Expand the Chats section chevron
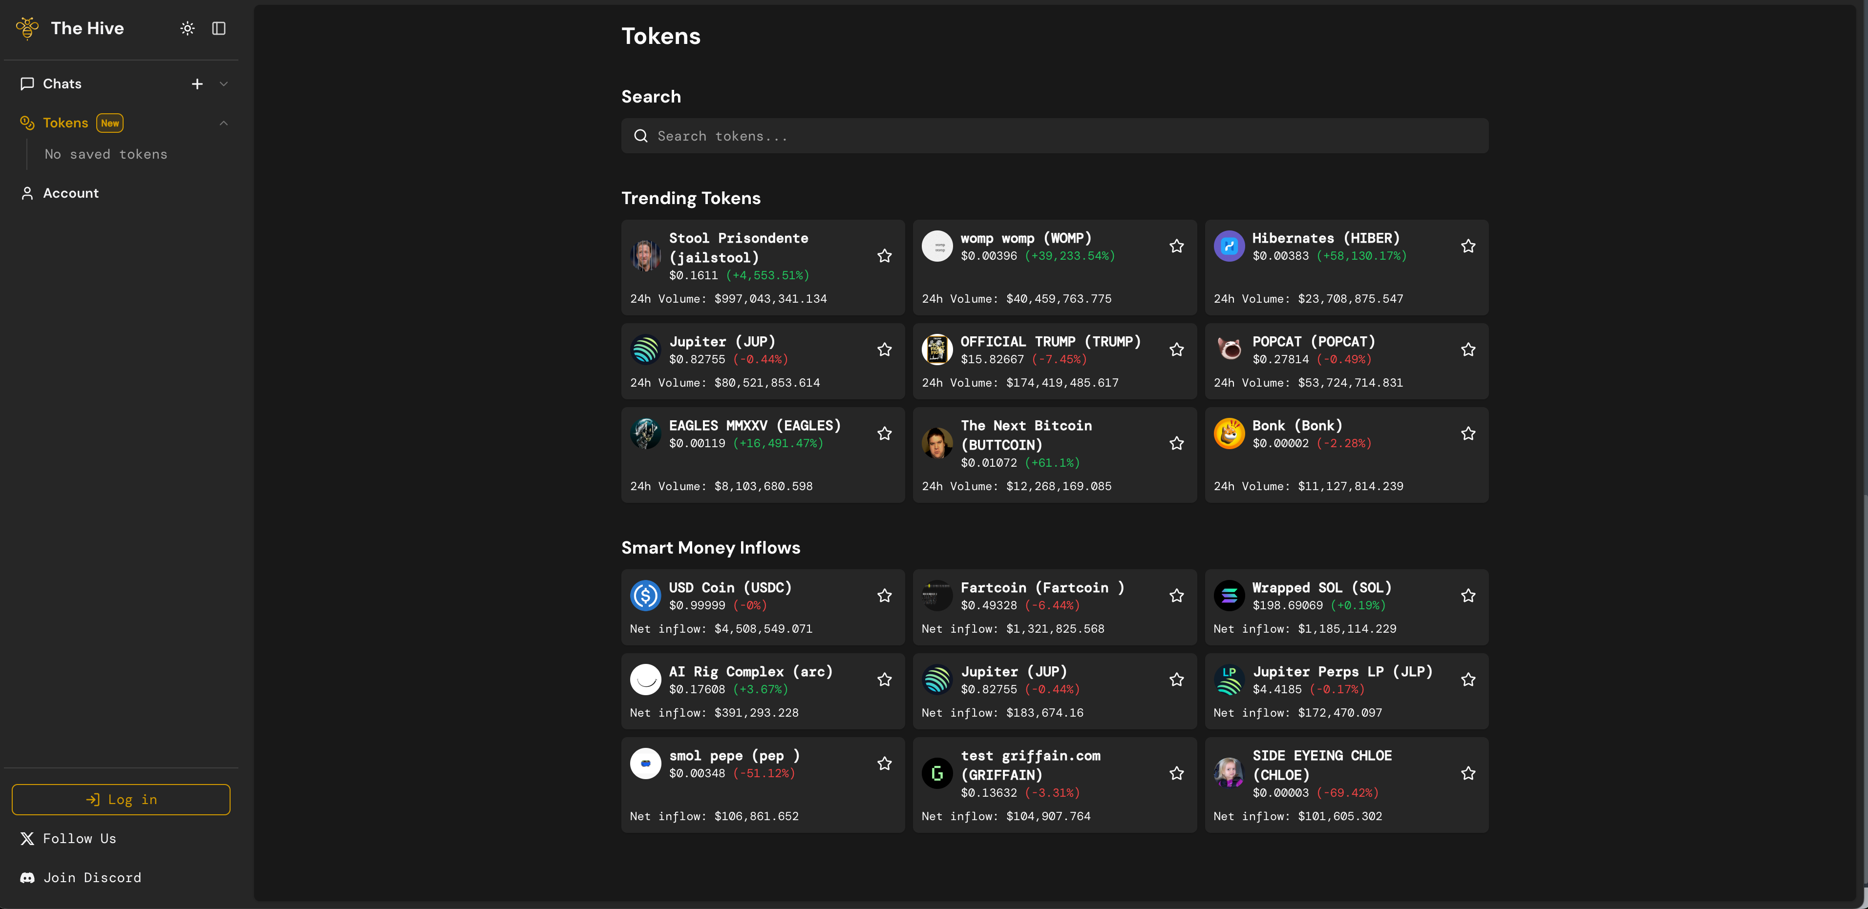The width and height of the screenshot is (1868, 909). click(x=223, y=84)
